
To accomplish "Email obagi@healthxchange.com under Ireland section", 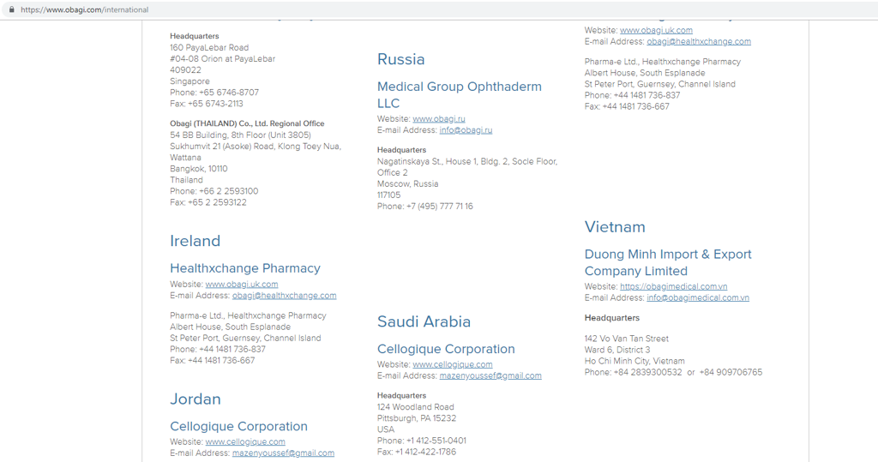I will click(x=284, y=296).
